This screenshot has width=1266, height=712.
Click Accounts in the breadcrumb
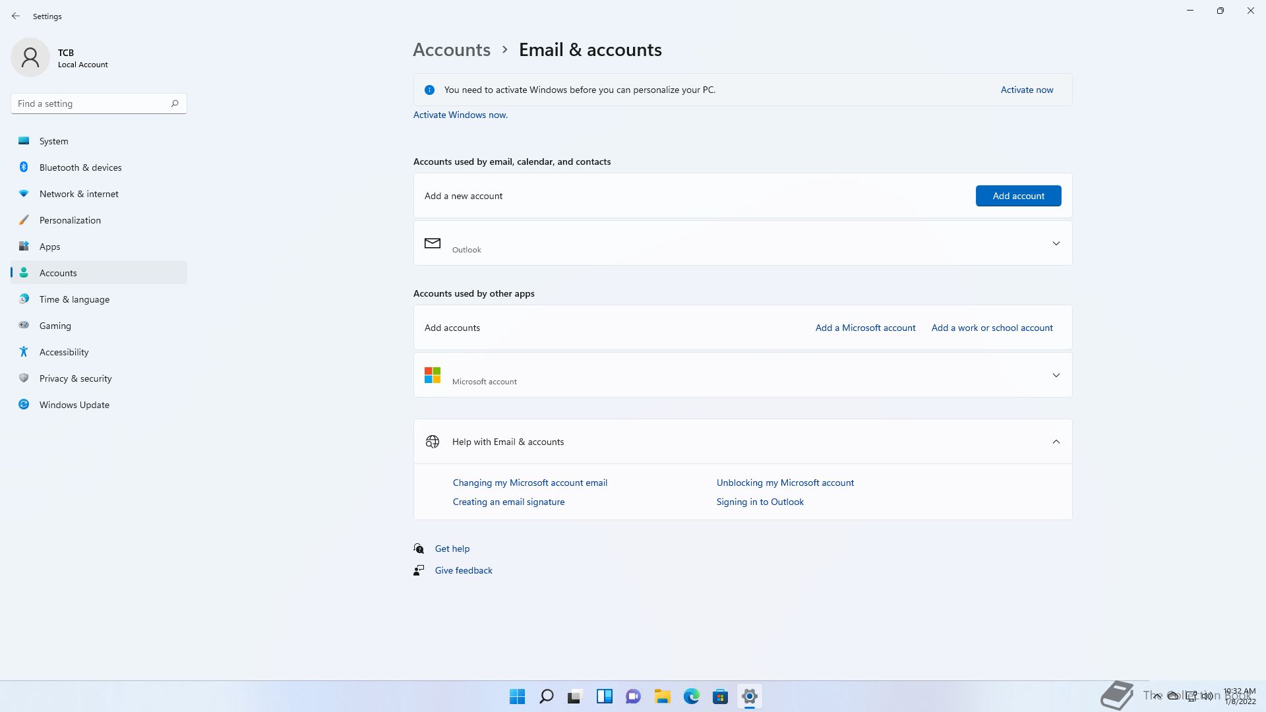pyautogui.click(x=452, y=49)
